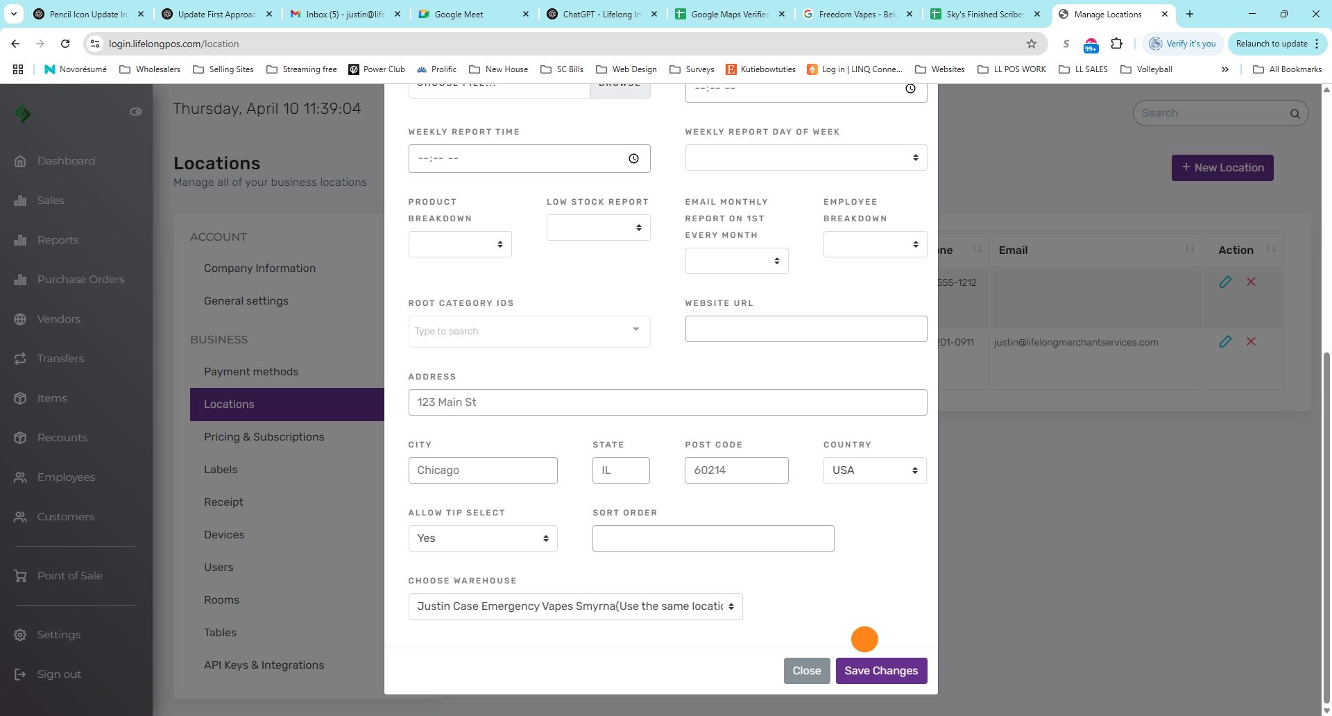Click the Website URL input field
This screenshot has height=716, width=1332.
(x=806, y=329)
